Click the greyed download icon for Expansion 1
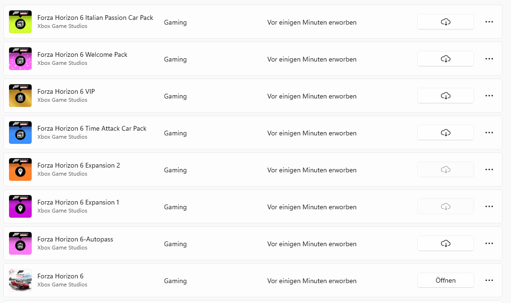 pyautogui.click(x=445, y=206)
